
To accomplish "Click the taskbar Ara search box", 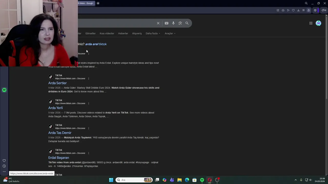I will 134,180.
